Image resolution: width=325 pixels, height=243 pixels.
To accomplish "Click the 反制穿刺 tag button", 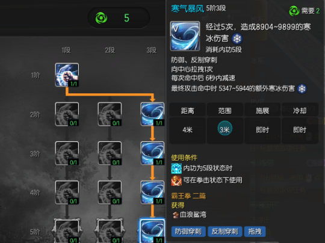I will (x=225, y=232).
